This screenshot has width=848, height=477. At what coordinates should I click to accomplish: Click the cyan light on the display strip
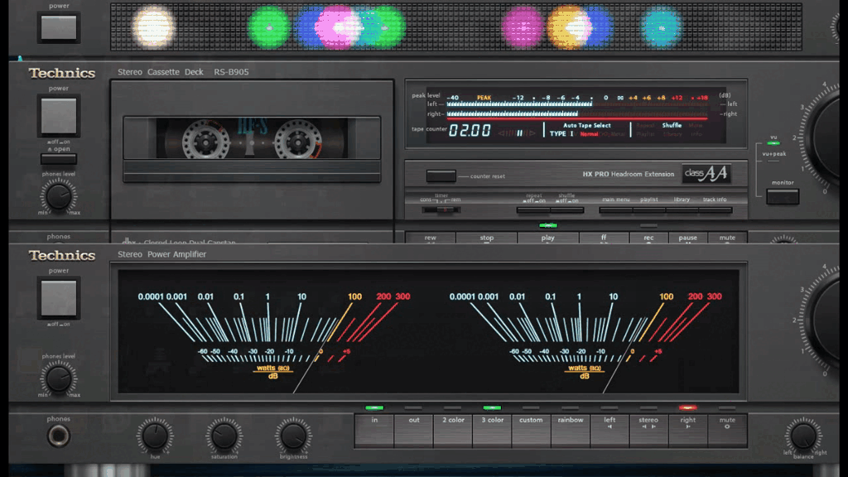(661, 27)
